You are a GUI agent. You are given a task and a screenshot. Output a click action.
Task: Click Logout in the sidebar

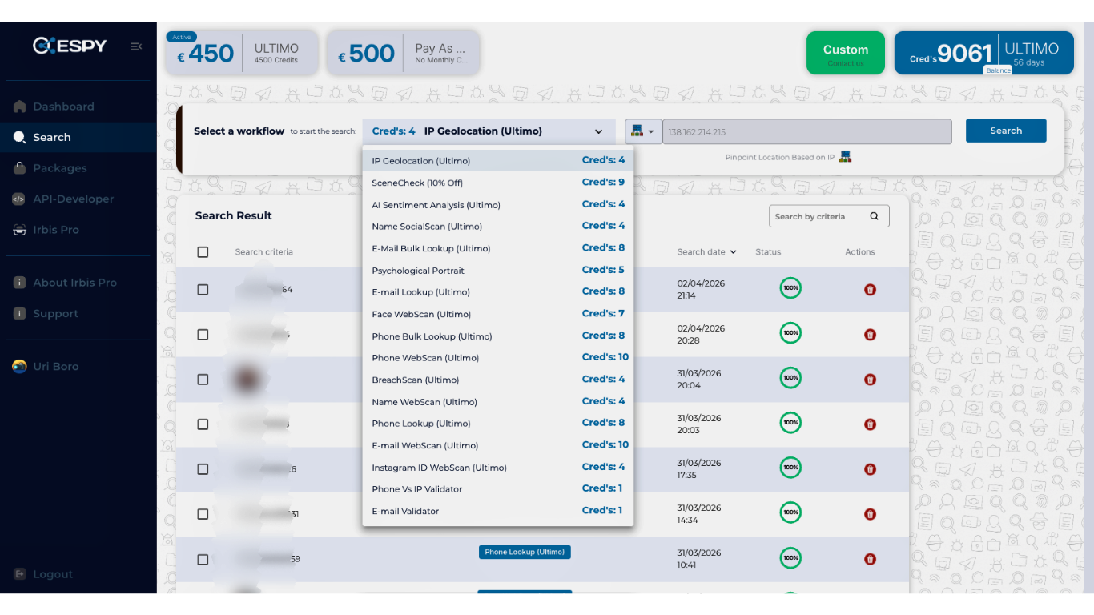coord(78,574)
